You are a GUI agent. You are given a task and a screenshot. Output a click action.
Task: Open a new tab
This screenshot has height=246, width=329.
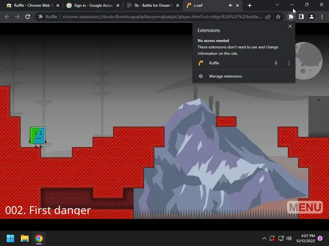point(249,6)
